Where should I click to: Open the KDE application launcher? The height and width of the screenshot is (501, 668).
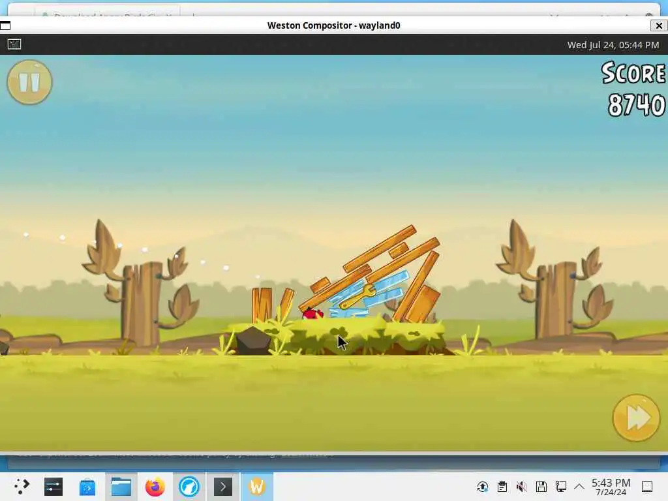coord(21,487)
